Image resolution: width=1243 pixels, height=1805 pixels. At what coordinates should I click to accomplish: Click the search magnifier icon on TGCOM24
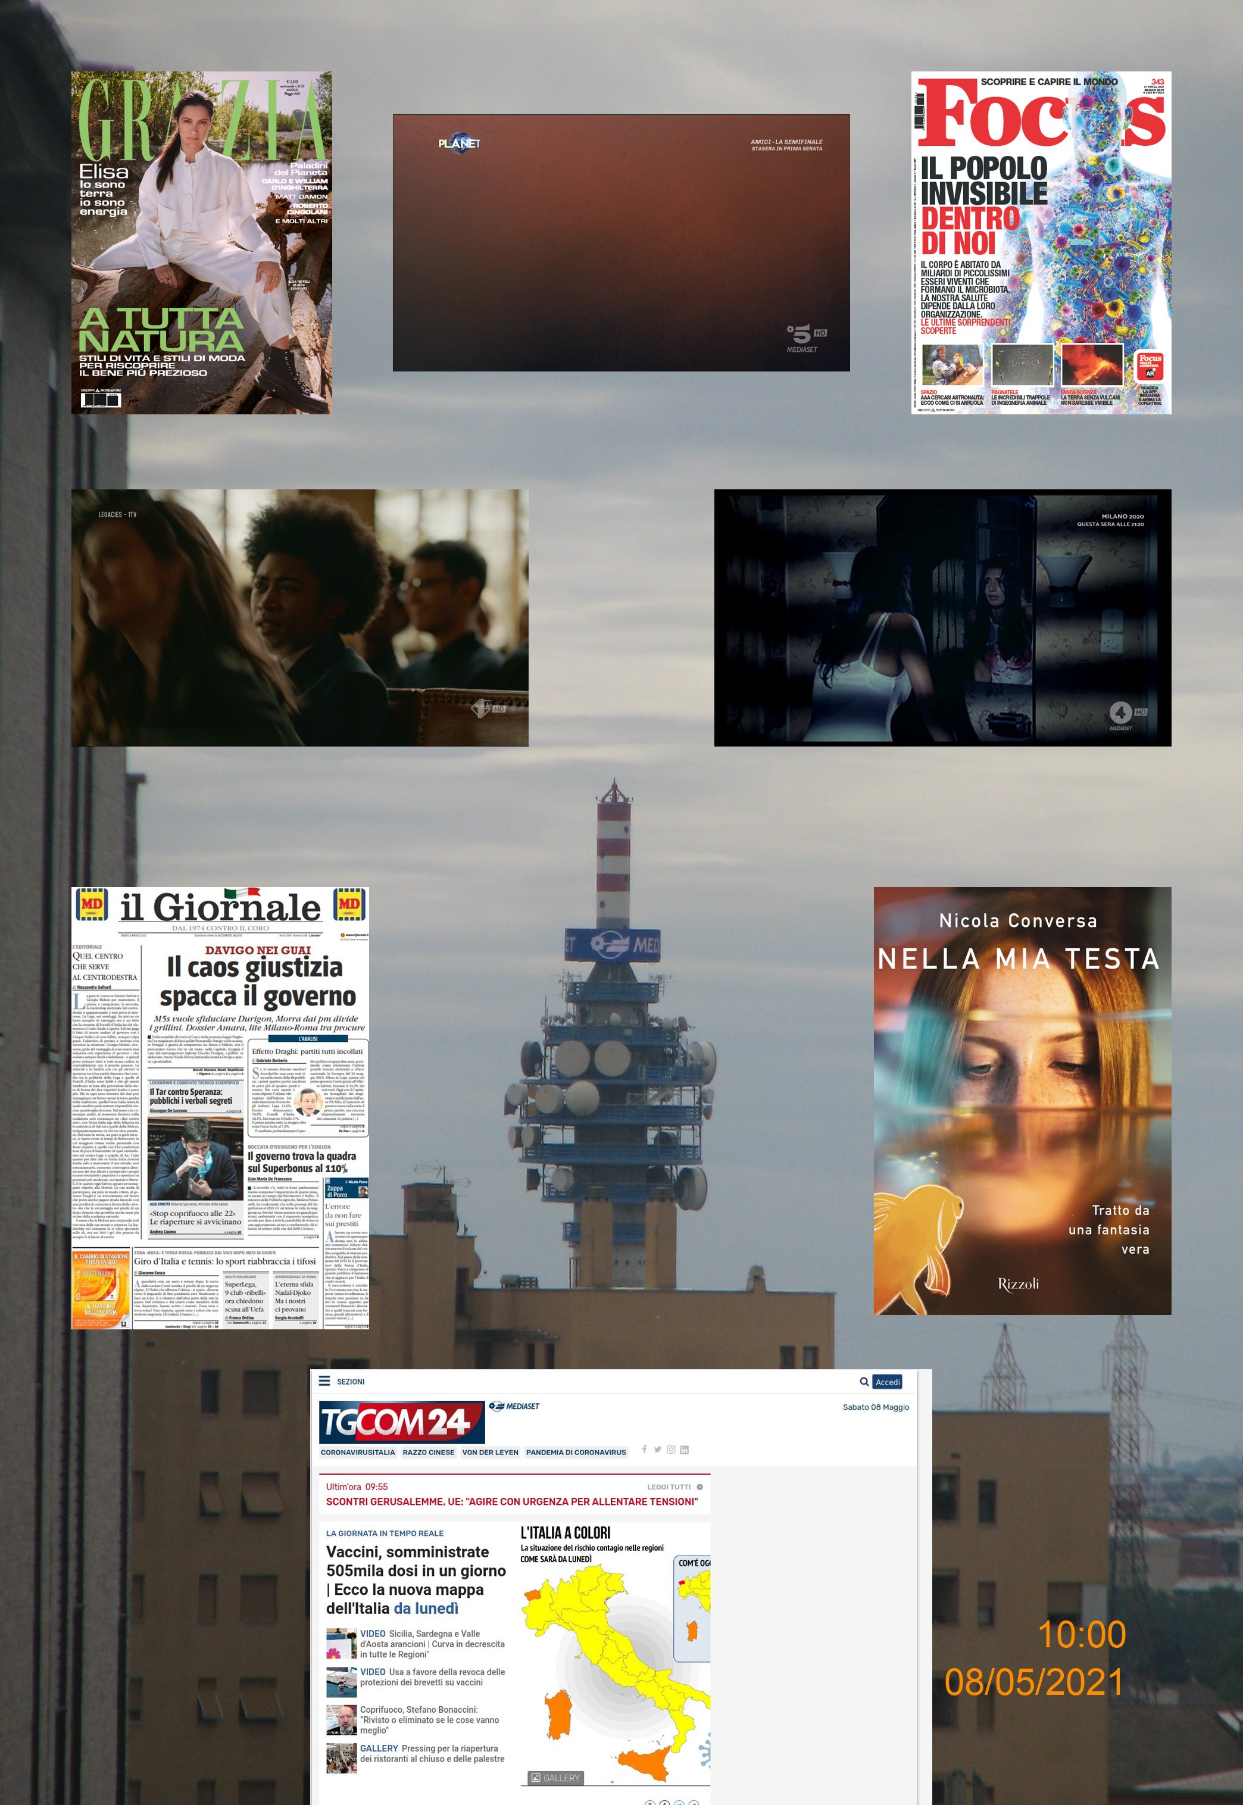pyautogui.click(x=864, y=1381)
